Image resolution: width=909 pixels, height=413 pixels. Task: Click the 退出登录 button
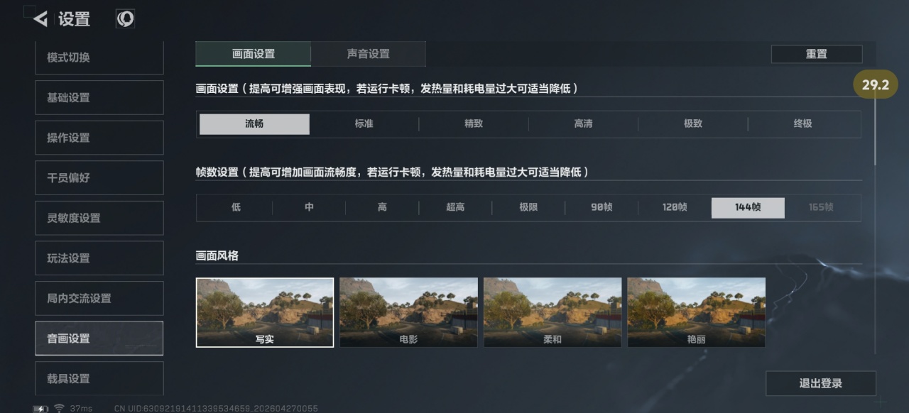(821, 383)
